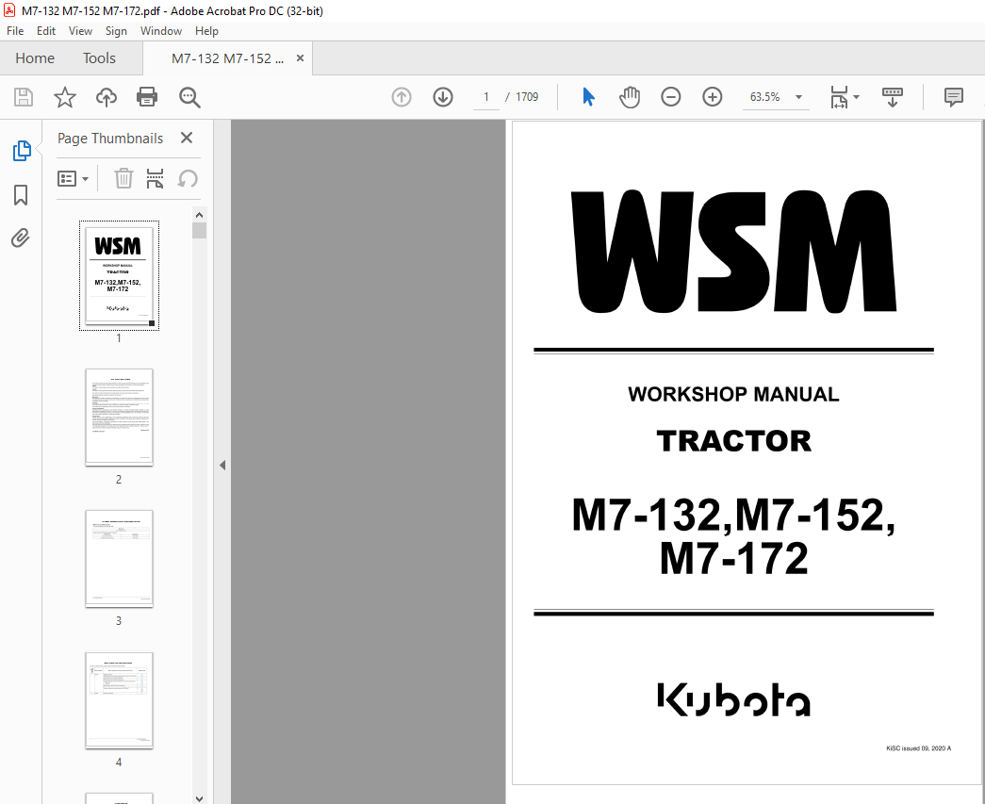Click the Page Thumbnails panel title
The height and width of the screenshot is (804, 985).
[x=110, y=139]
